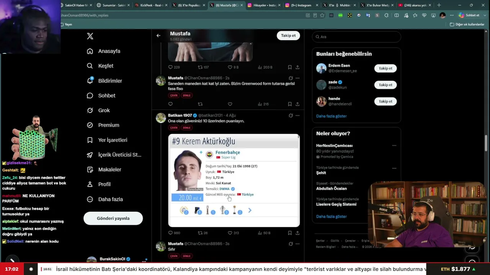Open the Liselere Geçiş Sistemi trend

(336, 204)
